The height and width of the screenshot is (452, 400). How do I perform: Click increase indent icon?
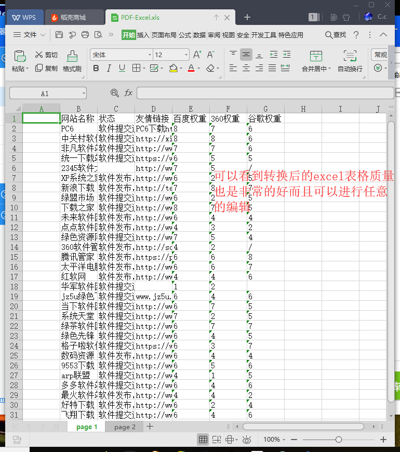click(x=286, y=54)
